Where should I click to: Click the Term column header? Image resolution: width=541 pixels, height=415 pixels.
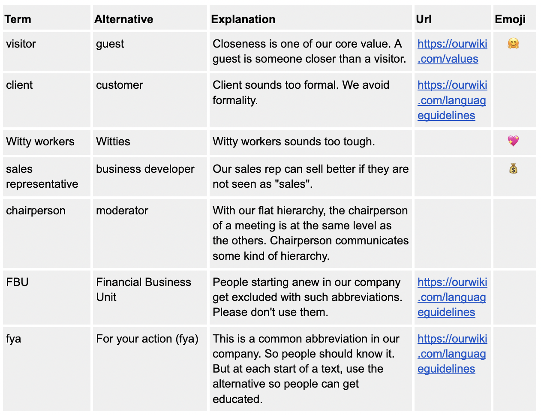click(18, 19)
